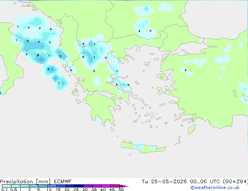
Task: Click the legend label "0.5"
Action: [14, 189]
